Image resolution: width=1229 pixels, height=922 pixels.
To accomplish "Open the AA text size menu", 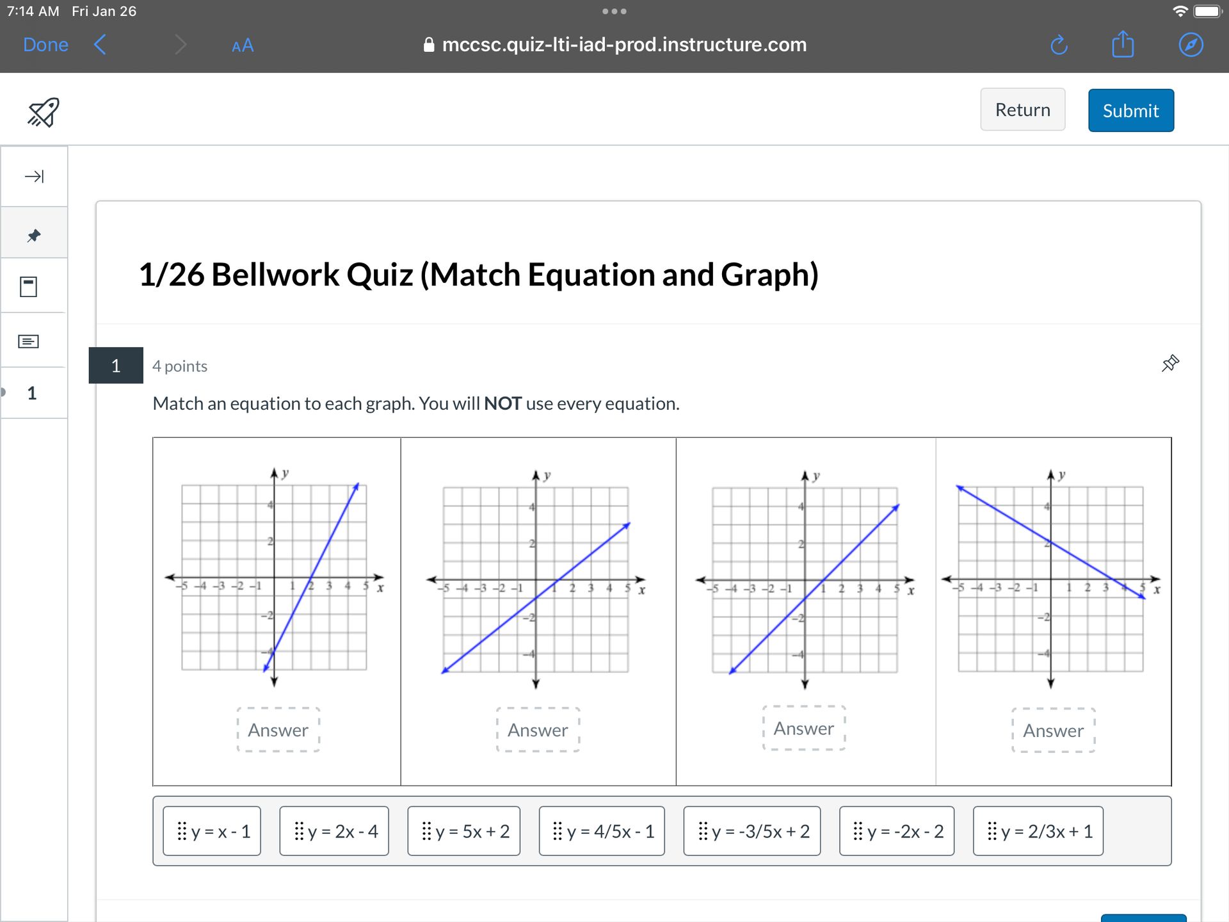I will 243,45.
